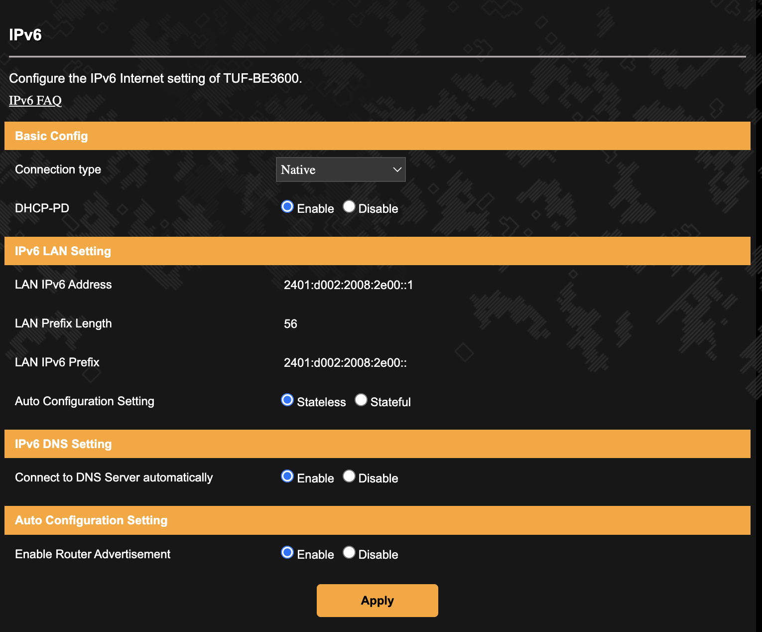762x632 pixels.
Task: Click the IPv6 DNS Setting section header
Action: [x=63, y=444]
